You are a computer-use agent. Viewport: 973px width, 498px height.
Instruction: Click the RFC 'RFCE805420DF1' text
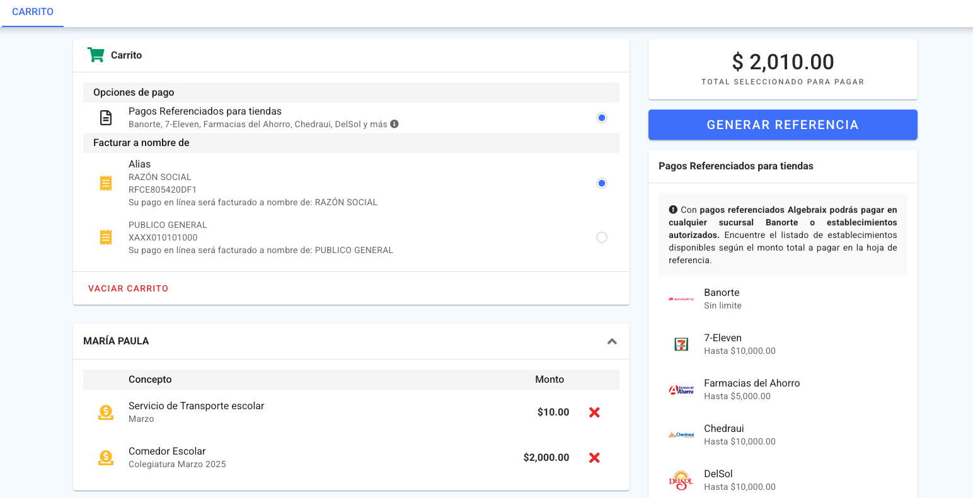coord(163,190)
